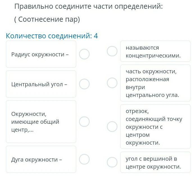Select the называются концентрическими answer card
The height and width of the screenshot is (179, 192).
(155, 52)
